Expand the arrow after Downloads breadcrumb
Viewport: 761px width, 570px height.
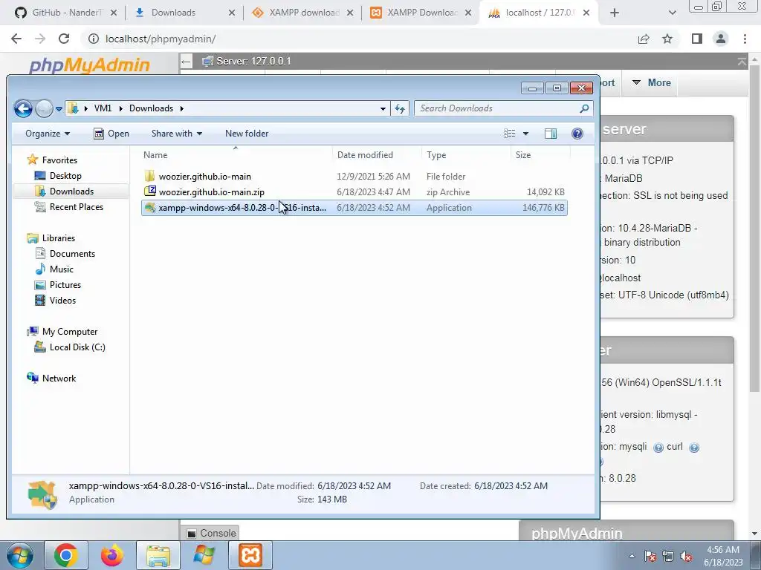point(181,108)
